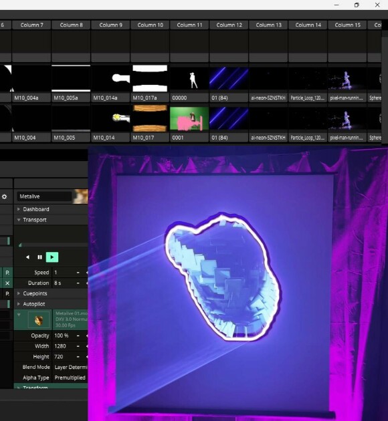This screenshot has width=388, height=421.
Task: Trigger the M10_014a clip
Action: 110,79
